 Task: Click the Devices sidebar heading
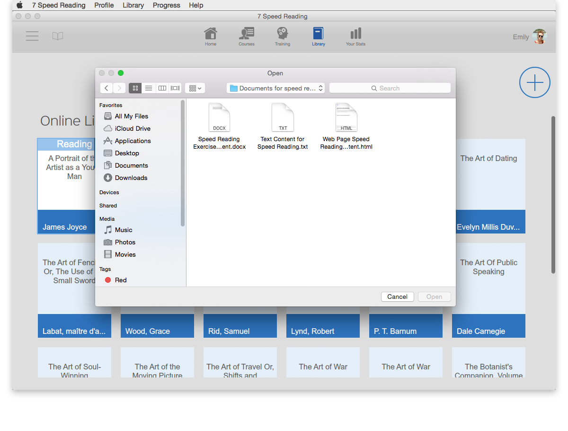point(109,192)
